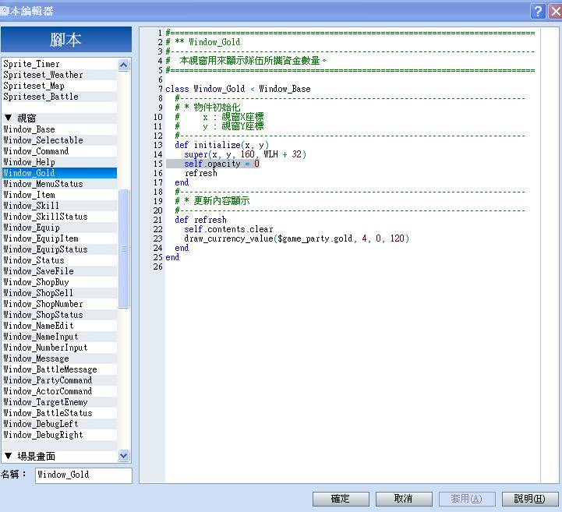
Task: Select Spriteset_Battle script
Action: click(59, 97)
